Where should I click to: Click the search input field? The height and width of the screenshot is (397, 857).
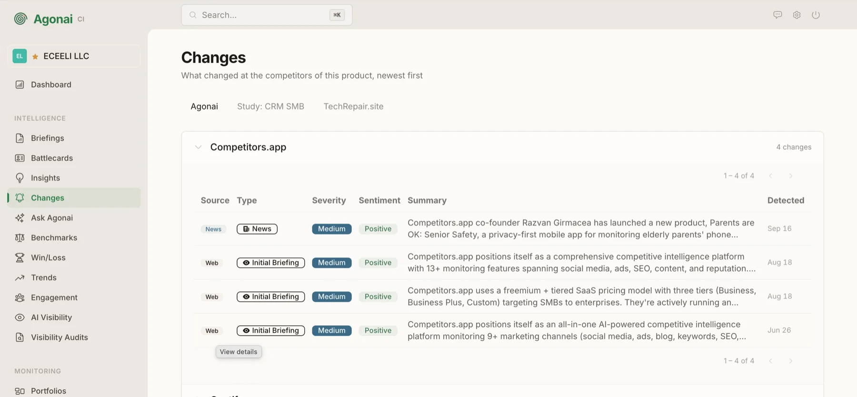267,15
